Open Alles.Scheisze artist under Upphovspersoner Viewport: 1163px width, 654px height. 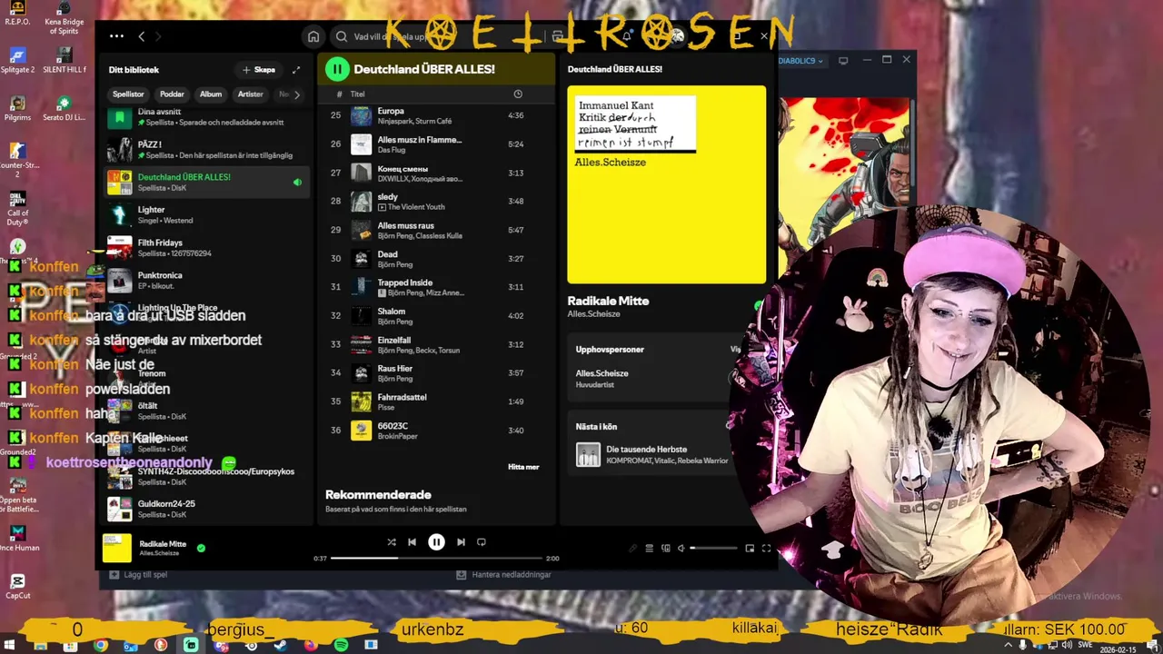click(x=601, y=373)
